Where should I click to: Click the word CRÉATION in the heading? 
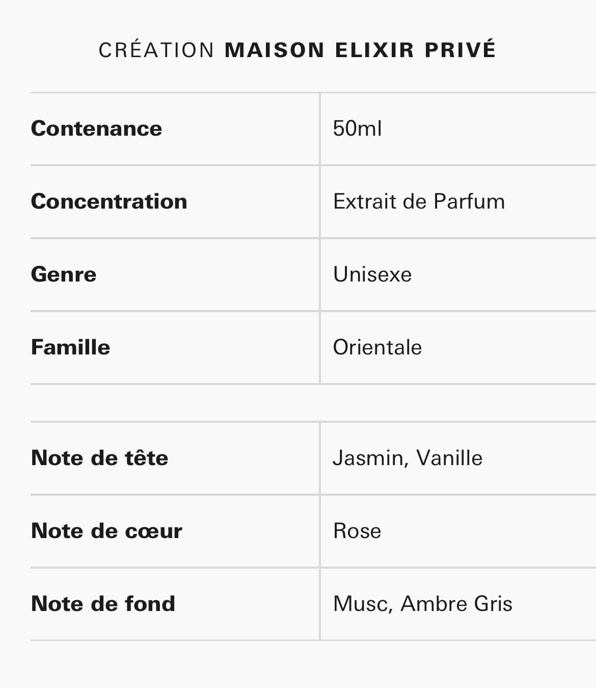click(x=156, y=50)
